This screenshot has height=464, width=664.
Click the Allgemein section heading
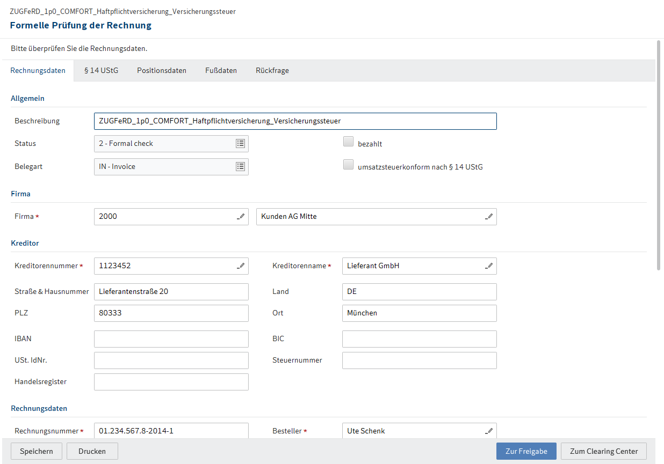coord(27,99)
